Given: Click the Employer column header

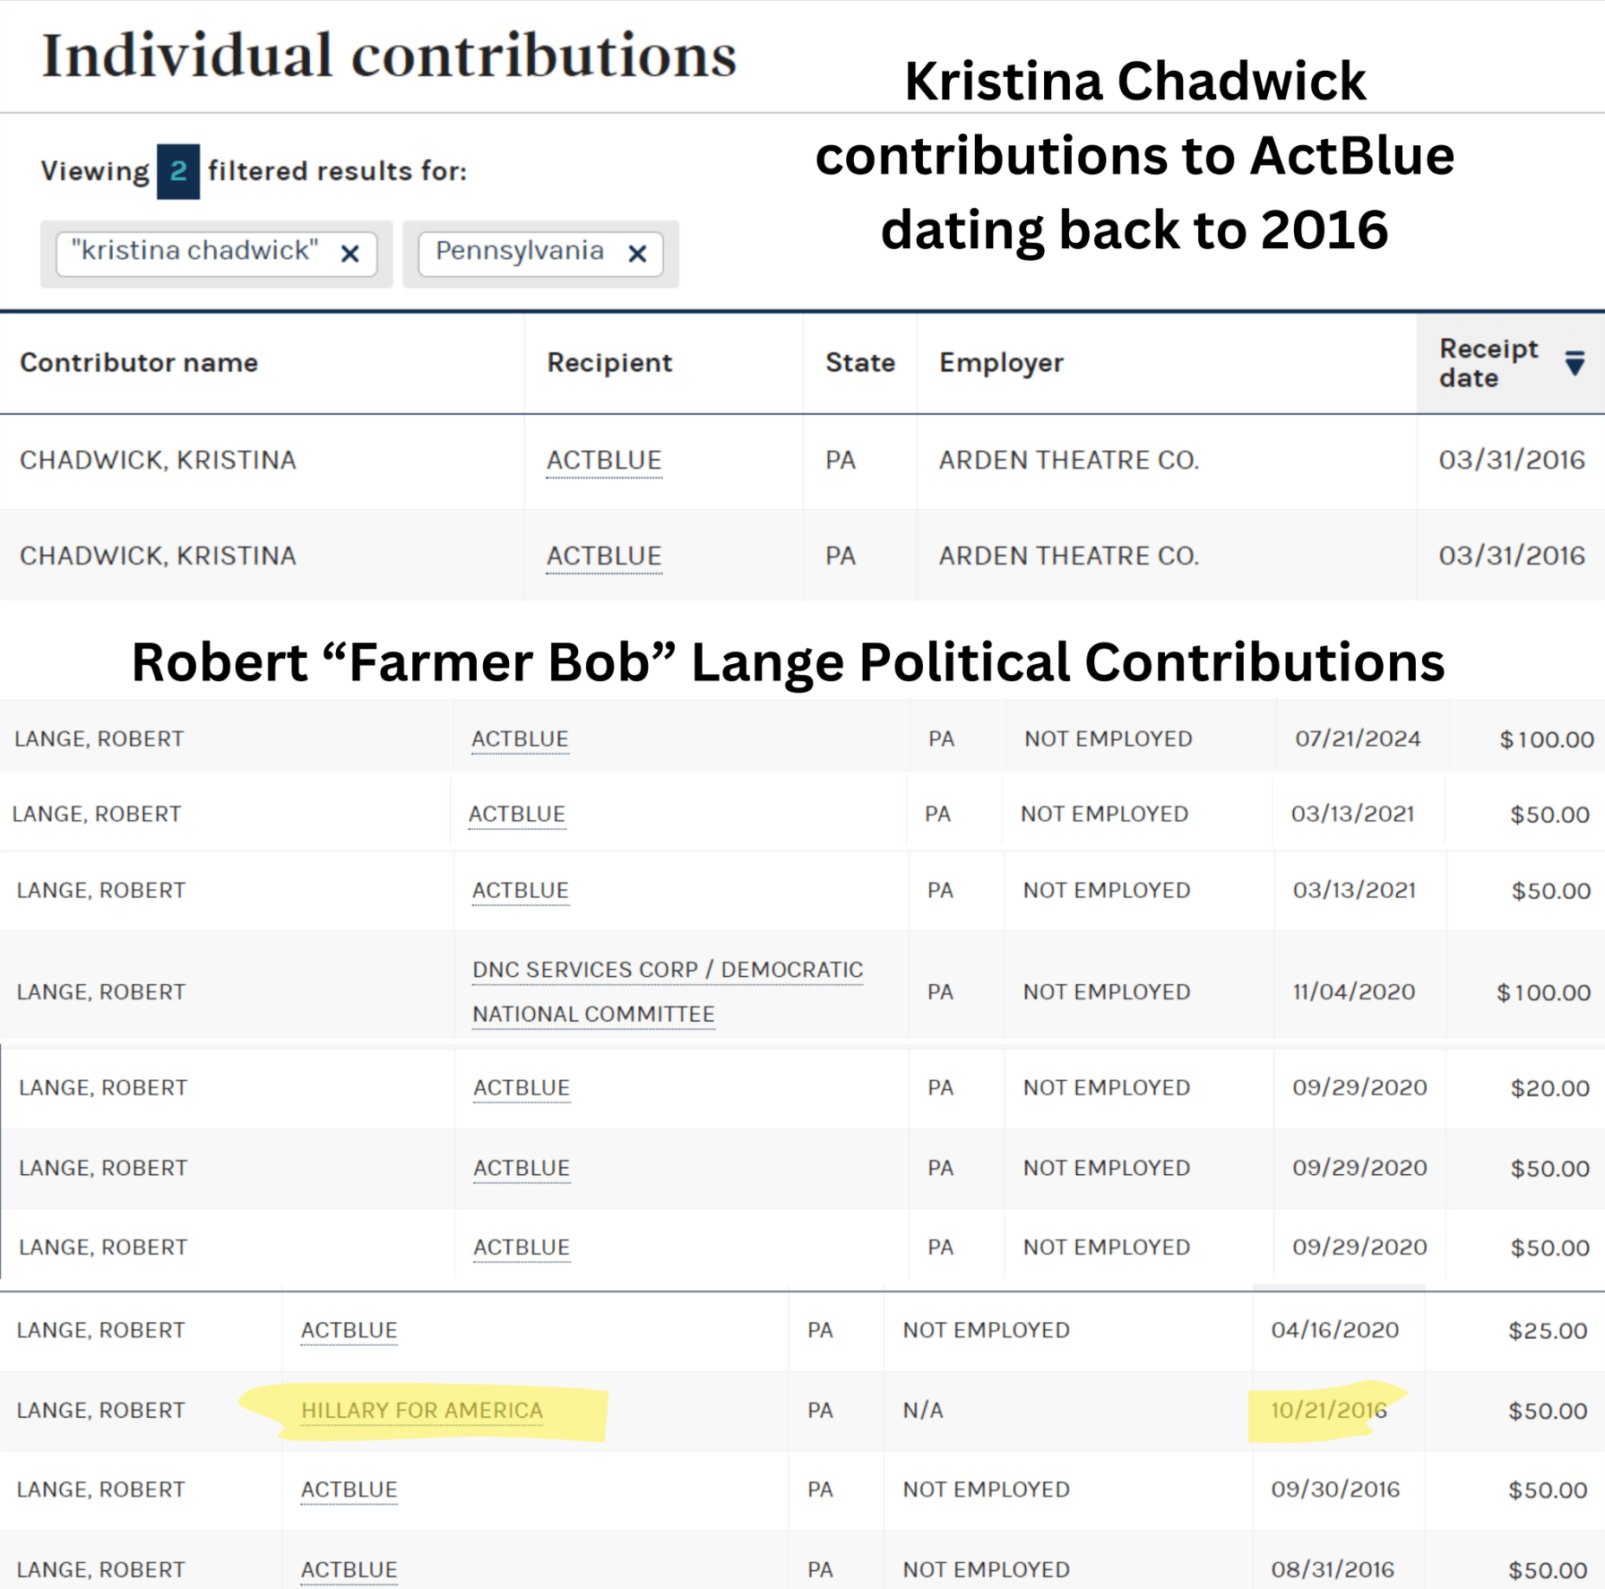Looking at the screenshot, I should coord(1001,362).
